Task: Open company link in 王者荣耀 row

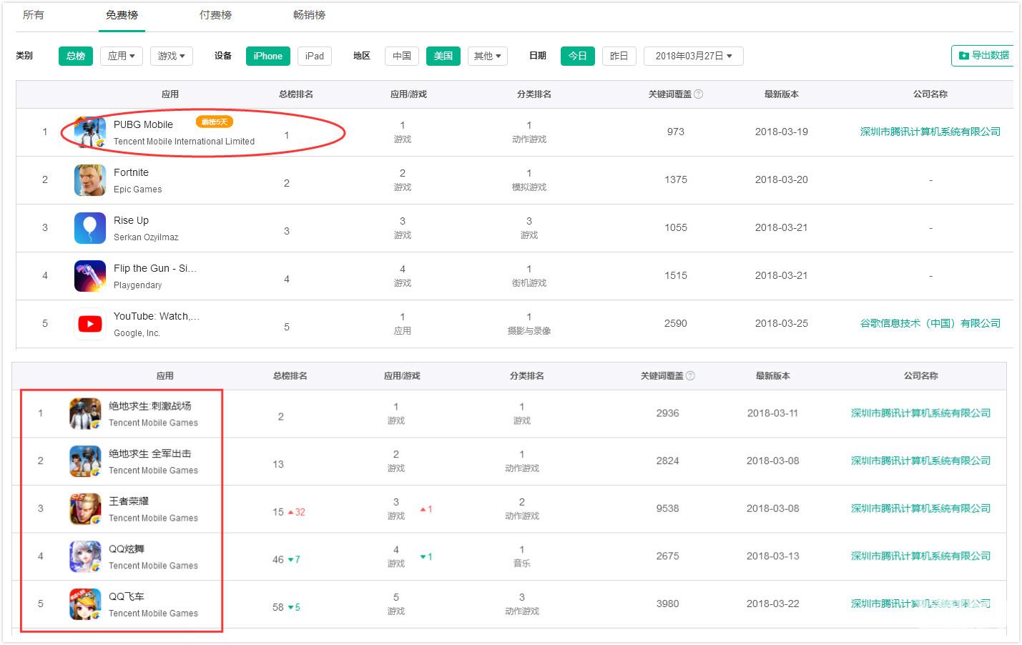Action: tap(921, 508)
